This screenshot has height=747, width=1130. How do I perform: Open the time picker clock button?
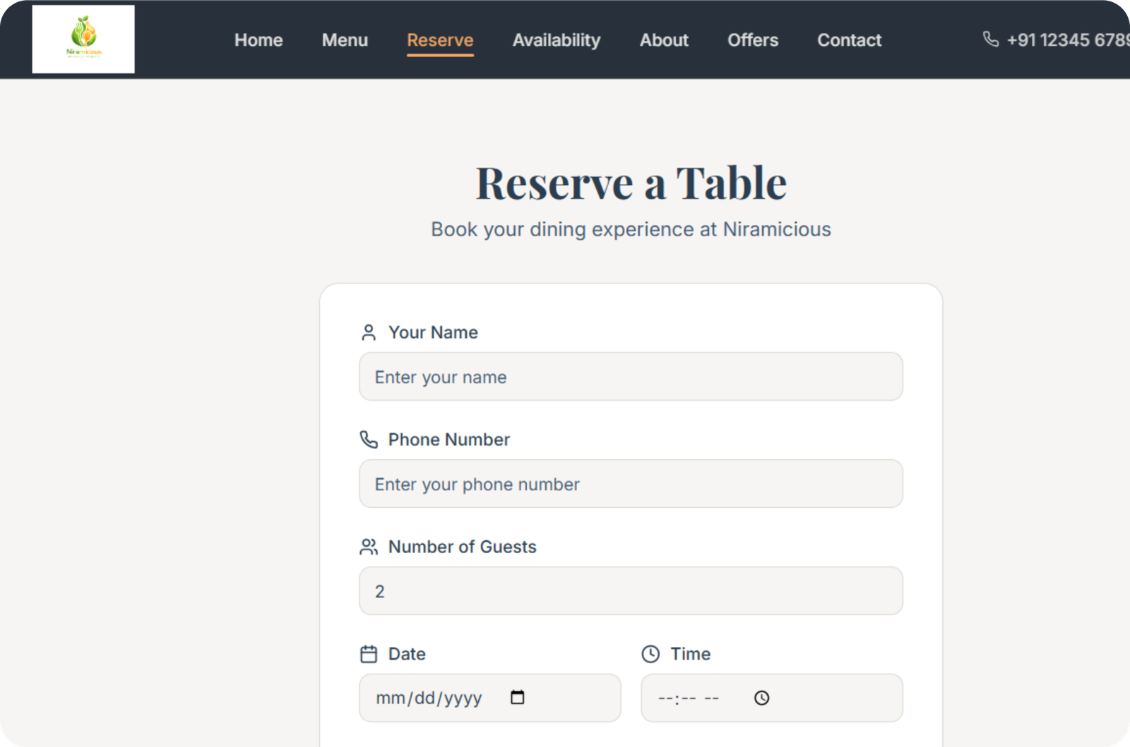761,698
